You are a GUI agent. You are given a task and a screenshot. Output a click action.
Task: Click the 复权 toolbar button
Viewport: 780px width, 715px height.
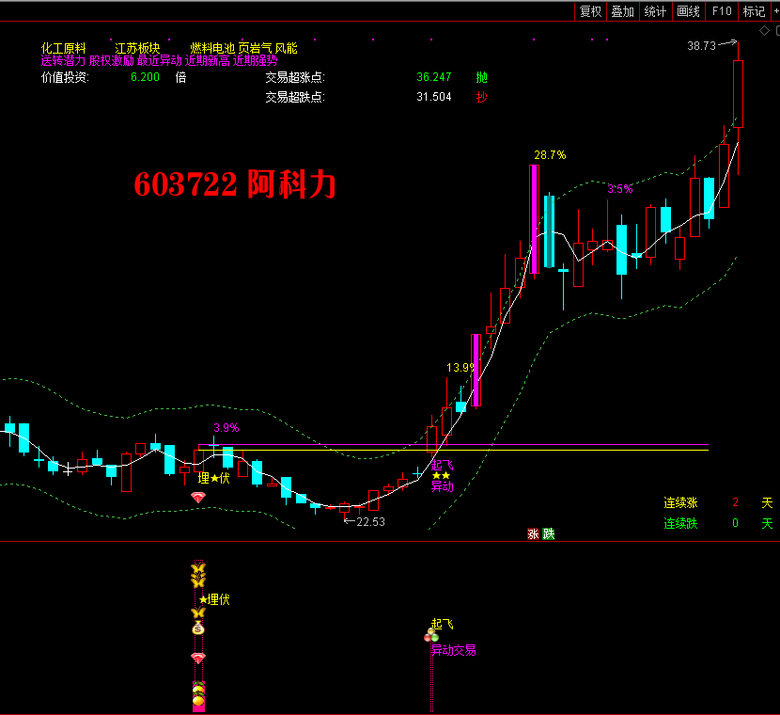(590, 11)
